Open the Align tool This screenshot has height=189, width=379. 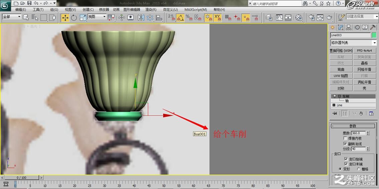pos(159,17)
